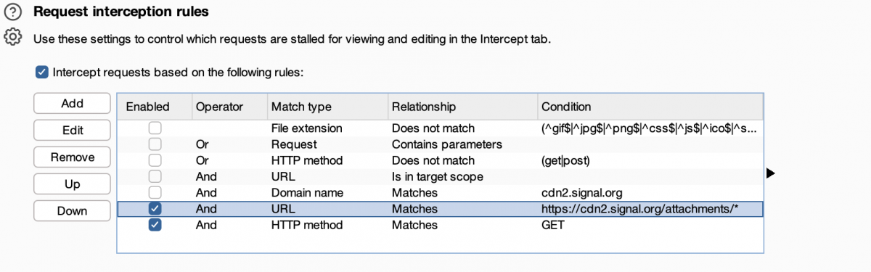Click the Edit rule button

click(72, 131)
